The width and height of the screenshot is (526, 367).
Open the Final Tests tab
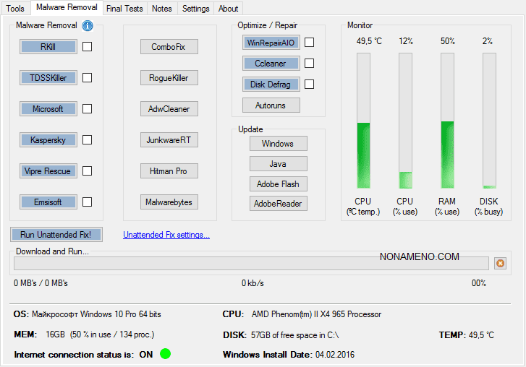124,9
